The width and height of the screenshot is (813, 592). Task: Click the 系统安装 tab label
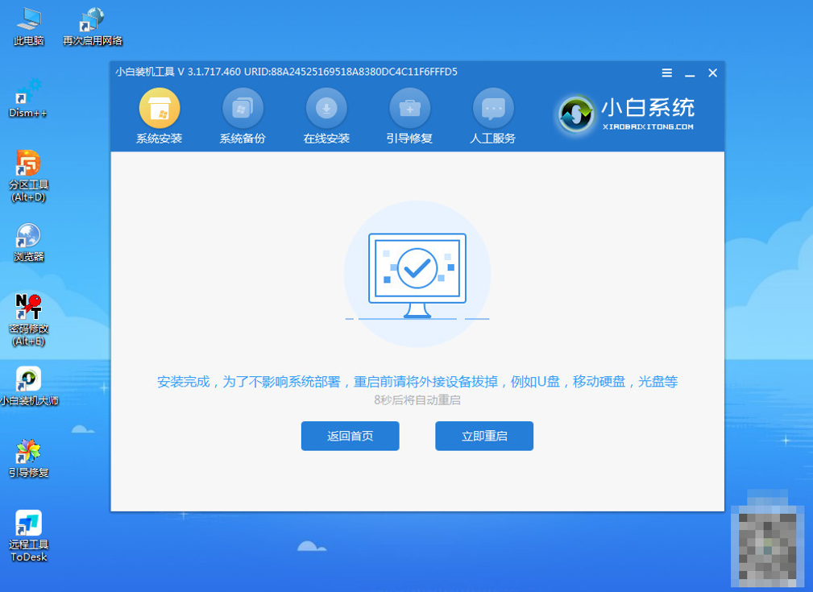tap(160, 139)
